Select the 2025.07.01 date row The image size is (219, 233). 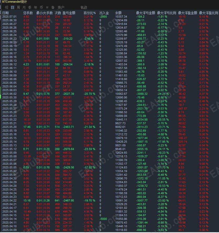click(9, 17)
